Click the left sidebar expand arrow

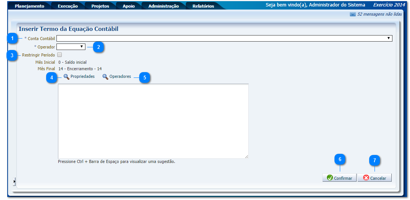point(14,181)
